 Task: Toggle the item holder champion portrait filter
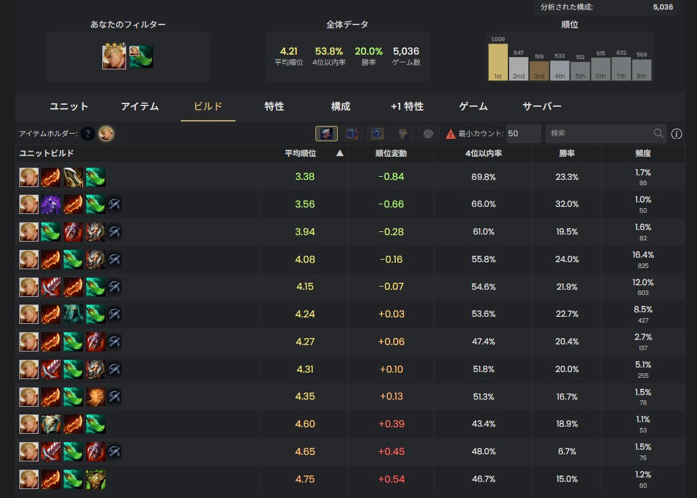click(106, 133)
